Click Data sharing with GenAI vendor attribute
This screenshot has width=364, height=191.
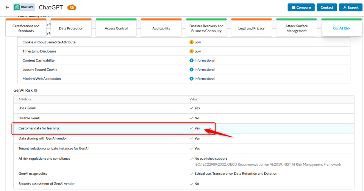coord(43,138)
